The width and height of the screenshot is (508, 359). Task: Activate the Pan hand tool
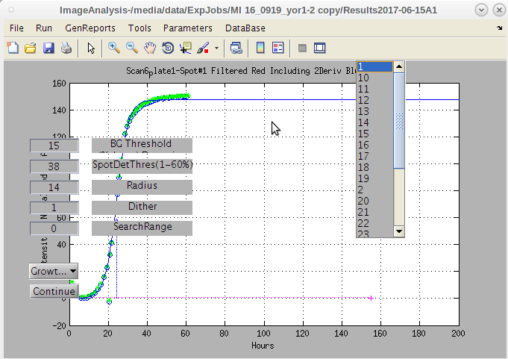pyautogui.click(x=150, y=48)
